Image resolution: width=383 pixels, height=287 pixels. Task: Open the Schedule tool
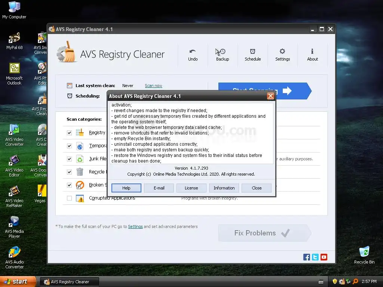point(252,55)
